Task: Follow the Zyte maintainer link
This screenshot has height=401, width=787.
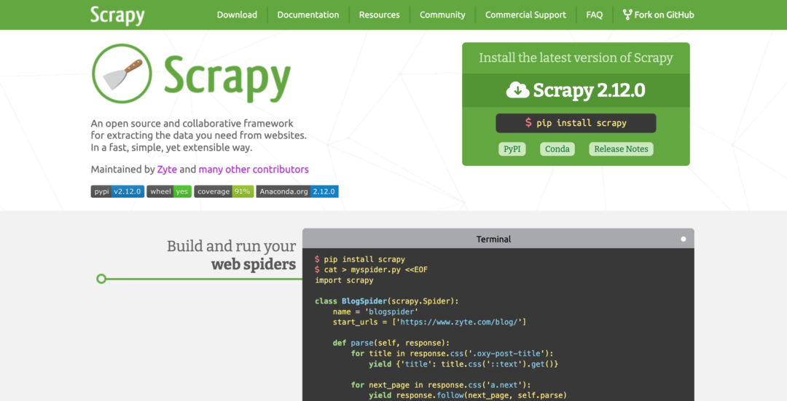Action: pyautogui.click(x=167, y=169)
